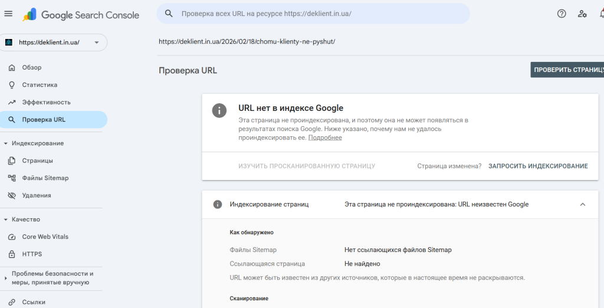
Task: Click the Google Search Console logo
Action: coord(81,15)
